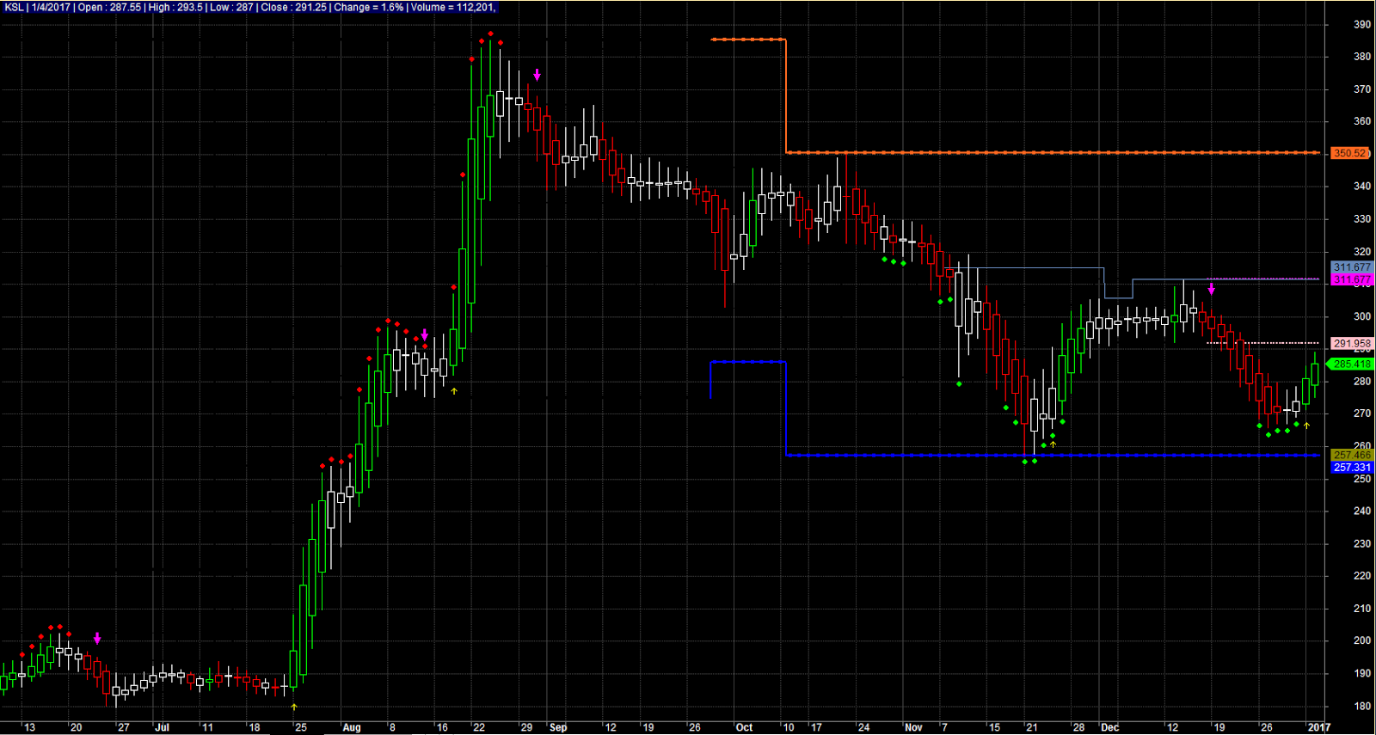Screen dimensions: 1376x735
Task: Click the 370 value on the price axis
Action: tap(1362, 89)
